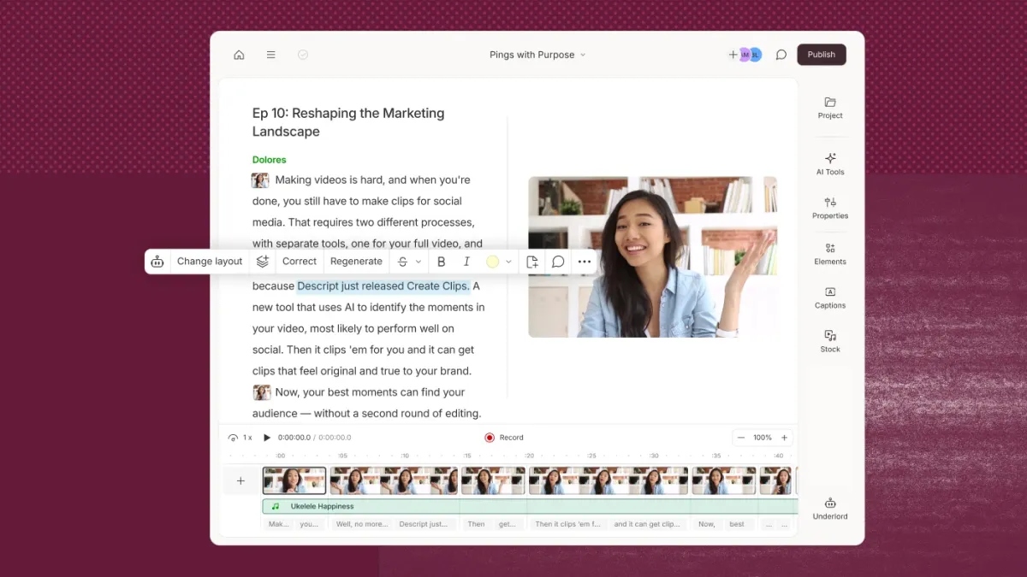Open the Underlord assistant

click(x=830, y=509)
